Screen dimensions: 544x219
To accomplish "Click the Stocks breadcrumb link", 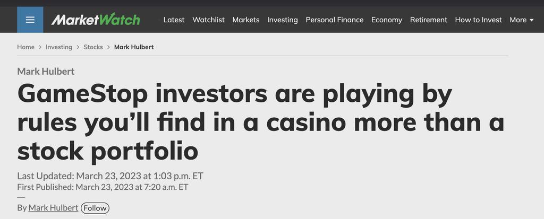I will (93, 47).
